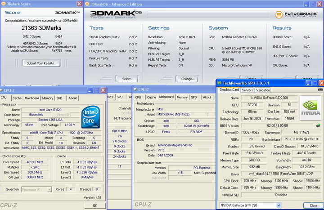The image size is (324, 210).
Task: Click the chip icon beside BIOS Version
Action: 318,125
